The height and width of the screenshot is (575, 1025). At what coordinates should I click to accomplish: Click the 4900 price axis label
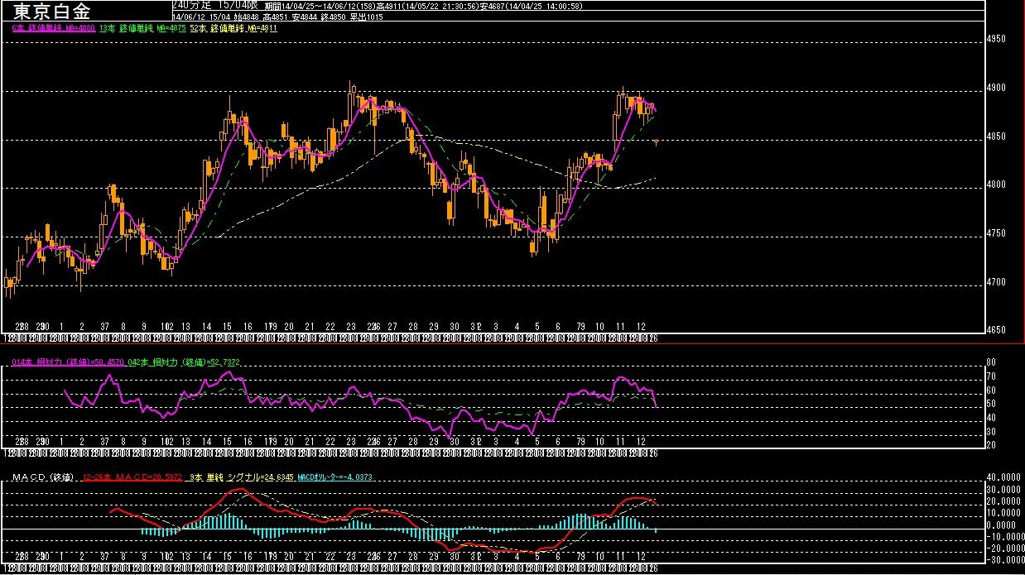point(996,88)
